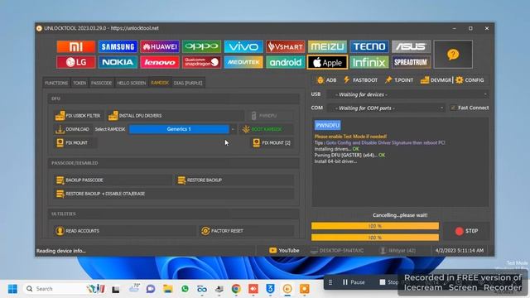
Task: Select the Vsmart brand icon
Action: 285,46
